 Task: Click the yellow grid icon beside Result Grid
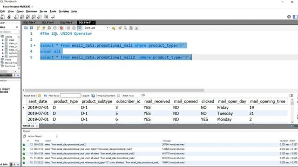tap(39, 96)
